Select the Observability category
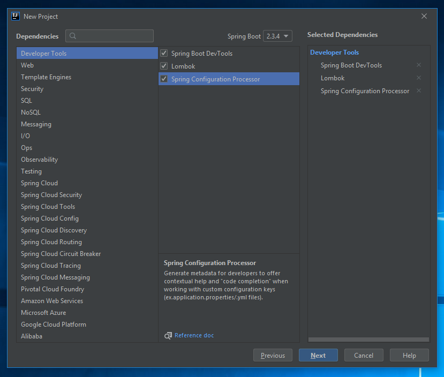 [87, 160]
